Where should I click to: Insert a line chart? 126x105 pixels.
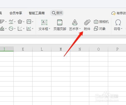point(11,22)
